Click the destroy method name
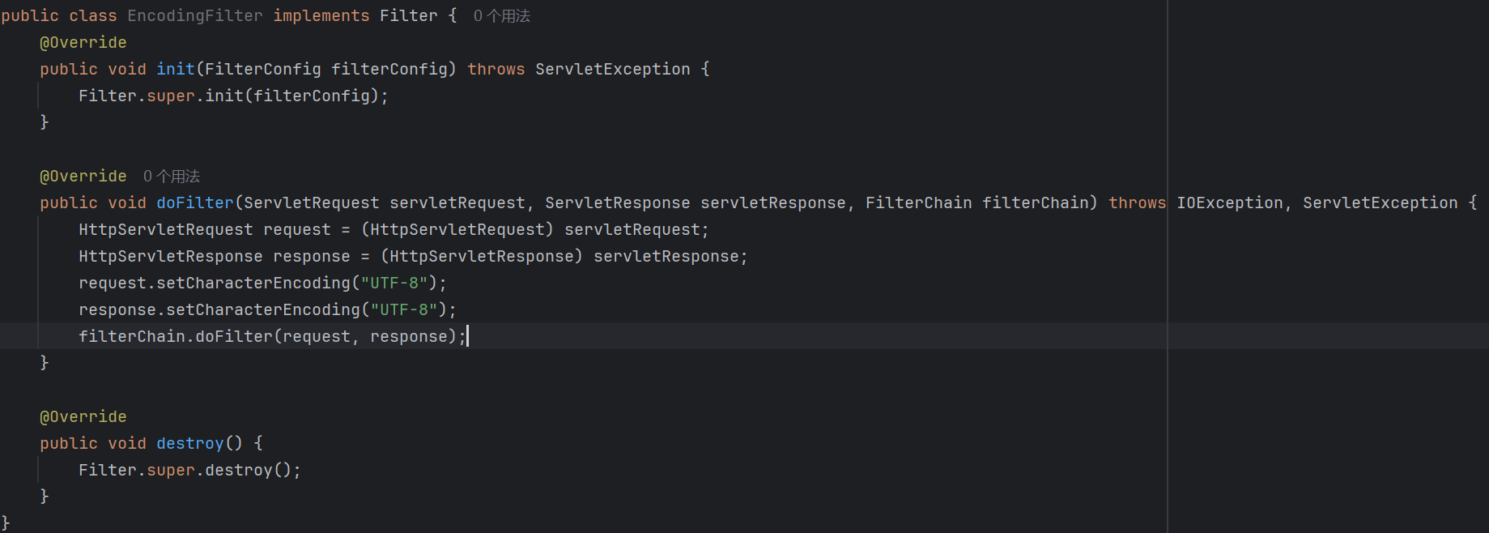This screenshot has height=533, width=1489. [190, 444]
